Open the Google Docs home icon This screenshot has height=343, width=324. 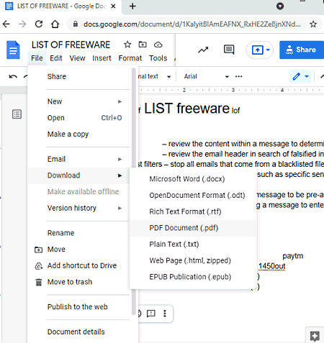coord(13,50)
